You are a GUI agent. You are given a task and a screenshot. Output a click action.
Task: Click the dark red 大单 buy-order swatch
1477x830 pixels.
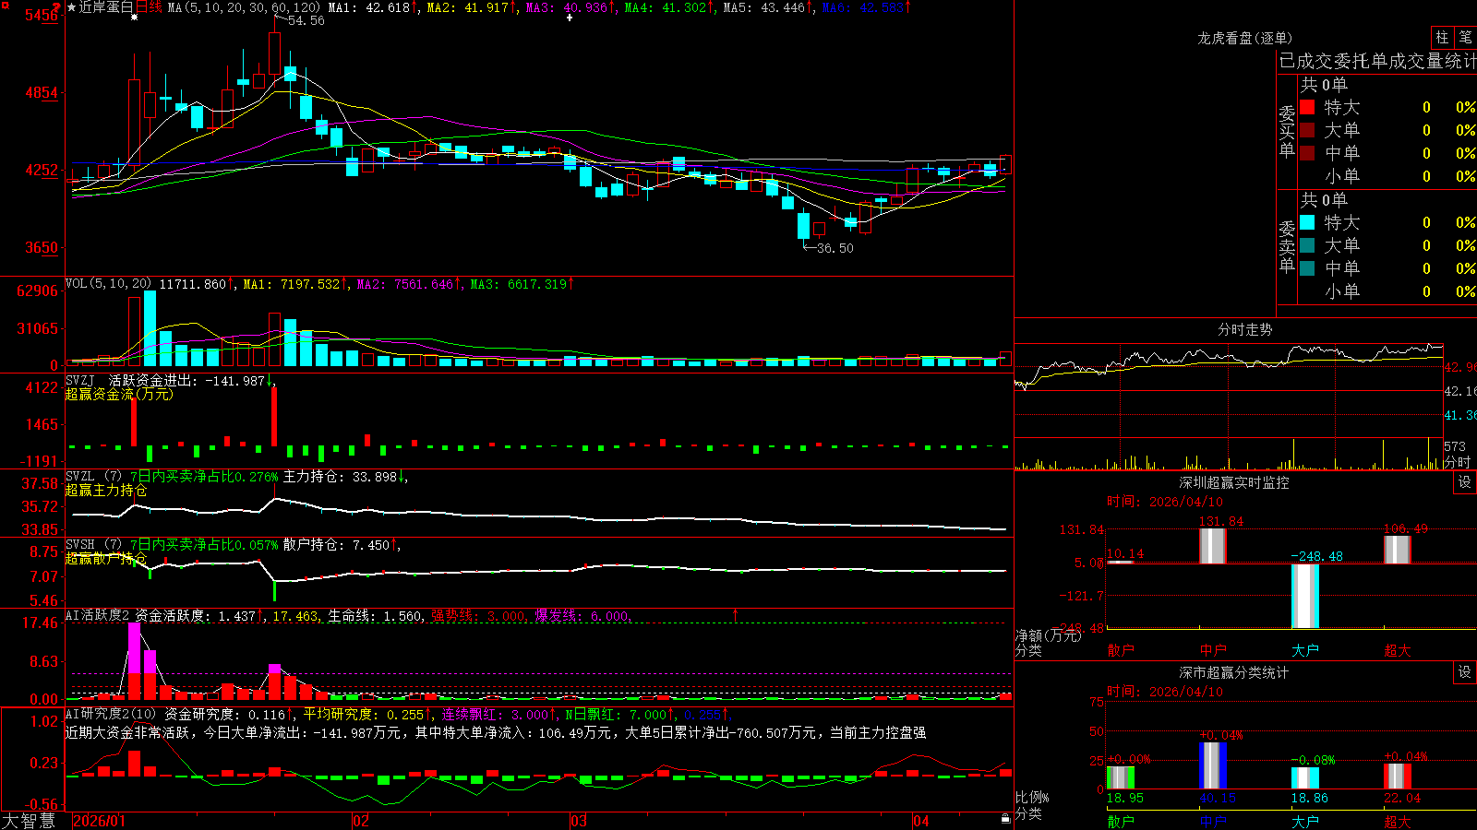pyautogui.click(x=1307, y=130)
